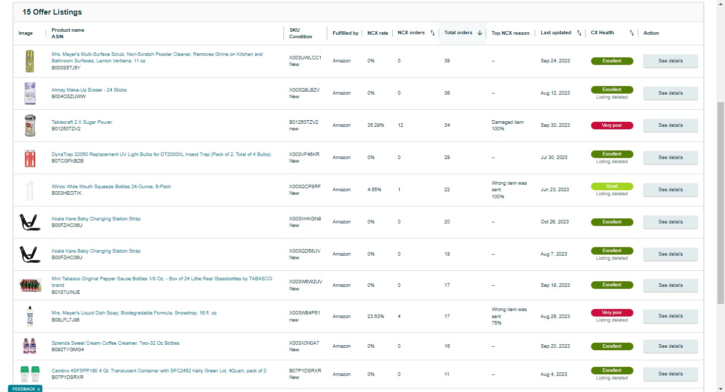Close the Feedback tab x icon
Viewport: 725px width, 392px height.
(39, 389)
